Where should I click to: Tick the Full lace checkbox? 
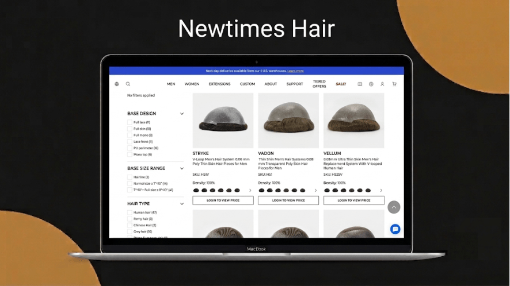[x=130, y=122]
